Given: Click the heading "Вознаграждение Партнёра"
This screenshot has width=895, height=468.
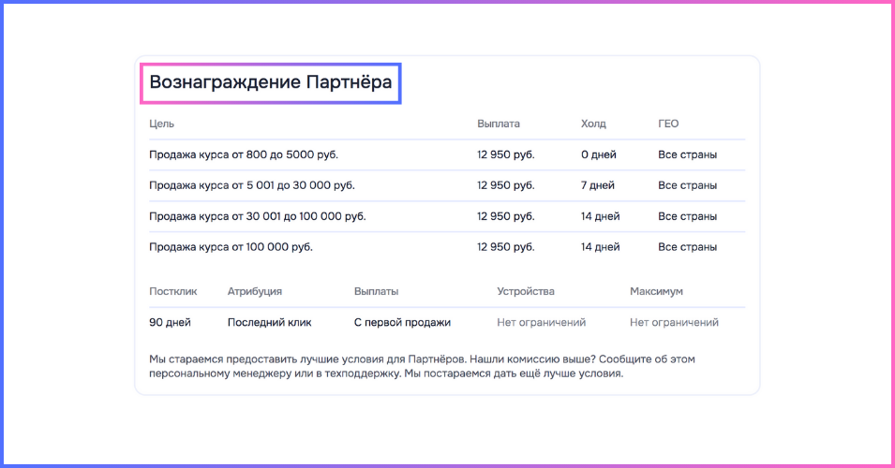Looking at the screenshot, I should pyautogui.click(x=271, y=82).
